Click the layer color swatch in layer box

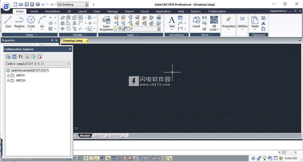tap(128, 29)
